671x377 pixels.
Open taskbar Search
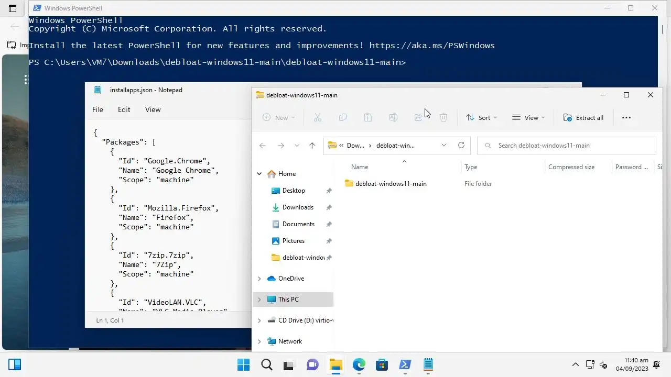266,364
